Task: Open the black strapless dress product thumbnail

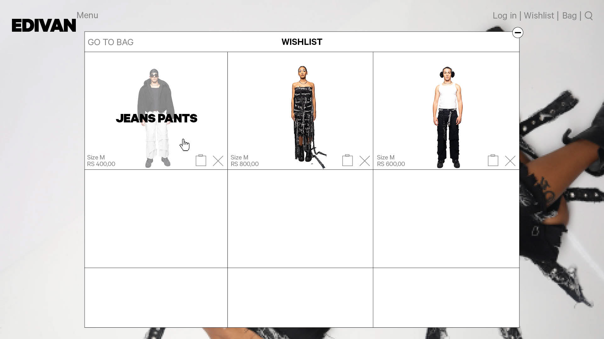Action: point(304,116)
